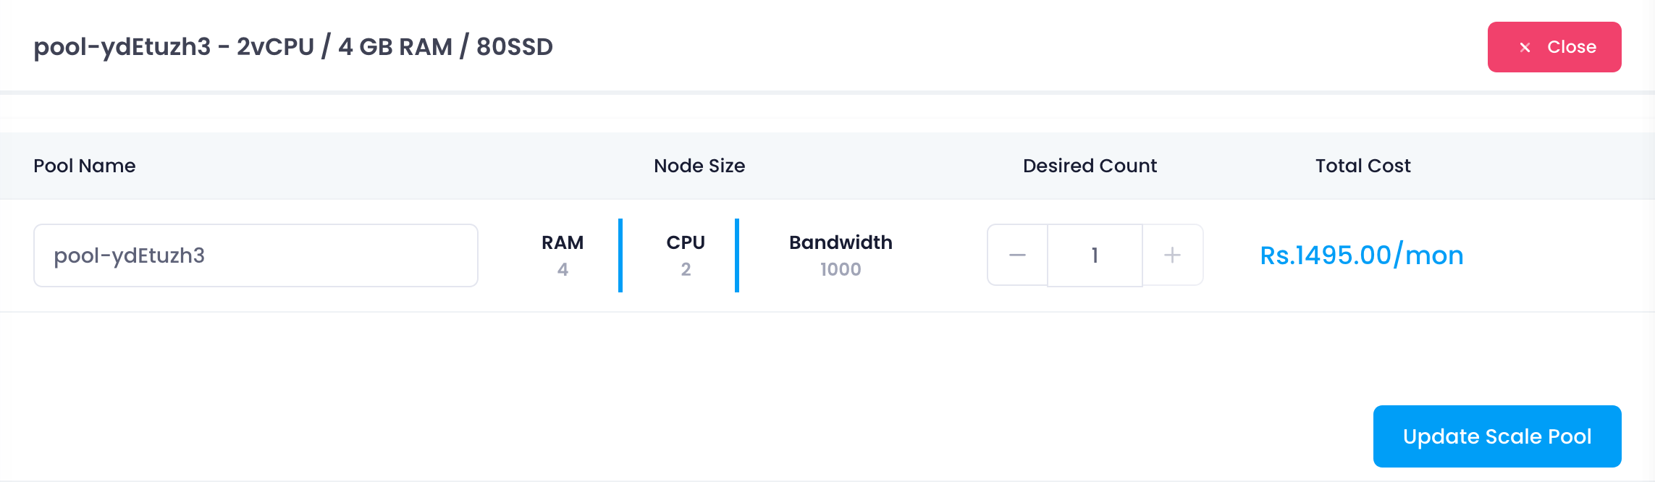
Task: Click the desired count value field
Action: tap(1095, 255)
